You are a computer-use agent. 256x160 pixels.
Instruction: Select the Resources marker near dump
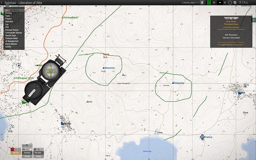(x=109, y=68)
